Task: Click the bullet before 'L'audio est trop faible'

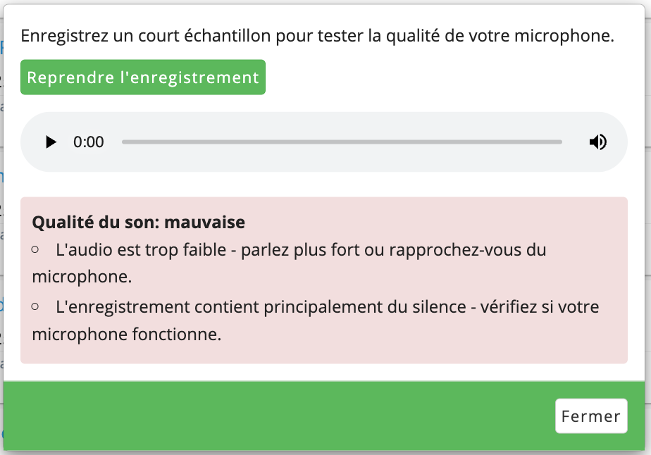Action: click(x=35, y=249)
